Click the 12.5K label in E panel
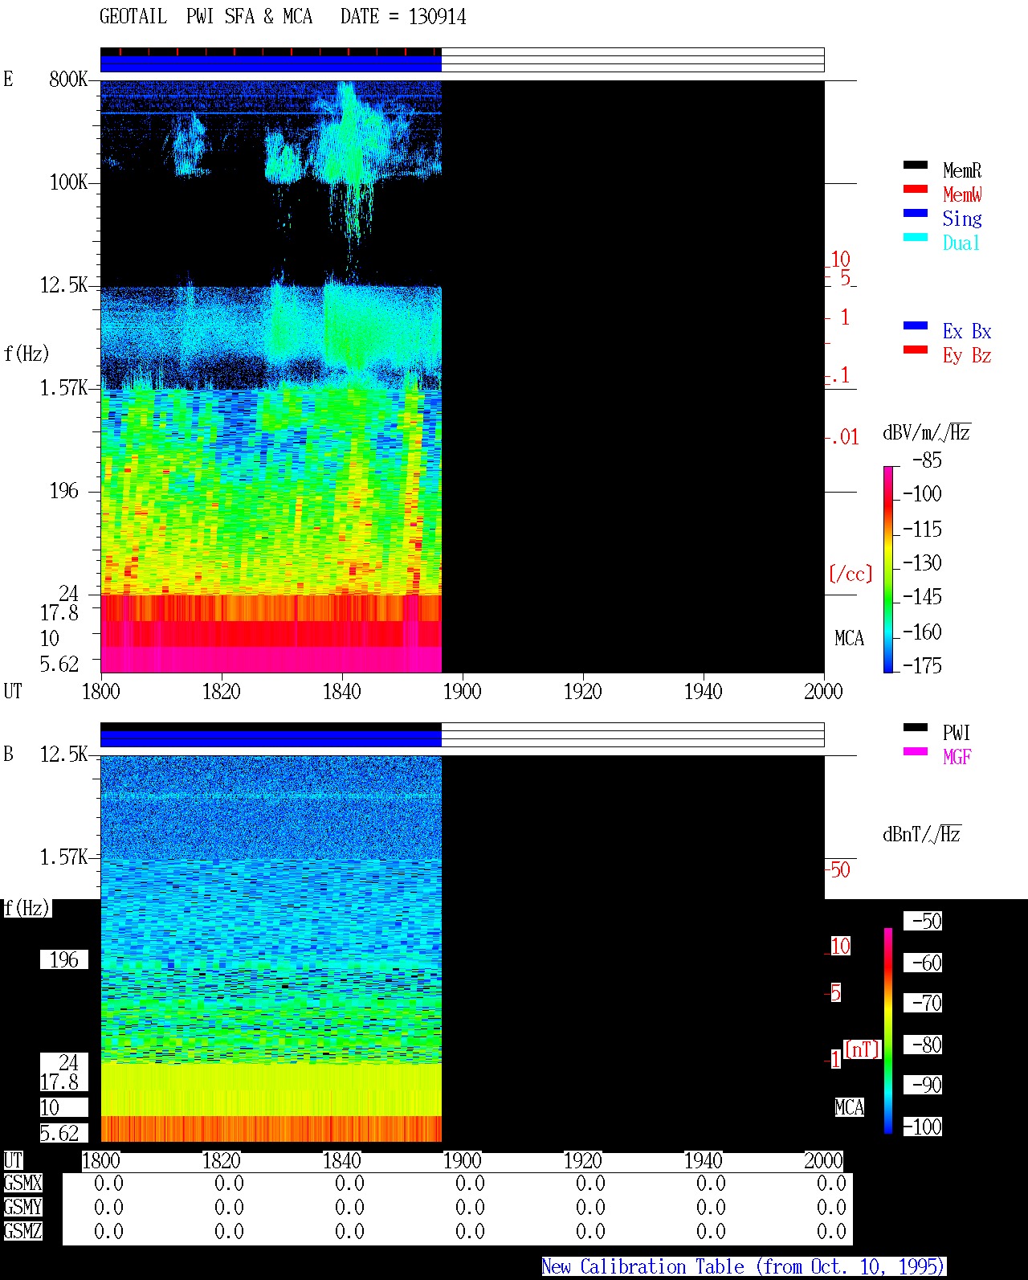The width and height of the screenshot is (1028, 1280). click(64, 284)
